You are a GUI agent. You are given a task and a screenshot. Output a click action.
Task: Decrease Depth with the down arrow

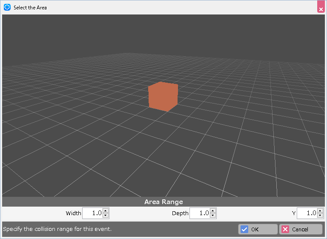pyautogui.click(x=213, y=216)
